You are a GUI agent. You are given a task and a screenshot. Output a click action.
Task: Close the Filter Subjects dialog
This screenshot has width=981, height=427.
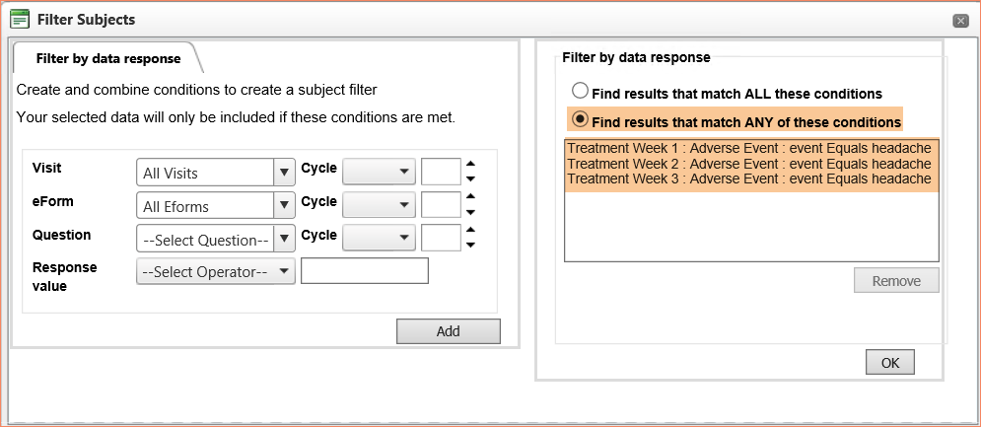click(x=960, y=22)
